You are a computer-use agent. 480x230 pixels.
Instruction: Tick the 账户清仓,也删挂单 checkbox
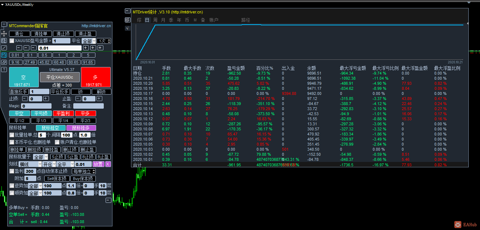click(x=57, y=142)
